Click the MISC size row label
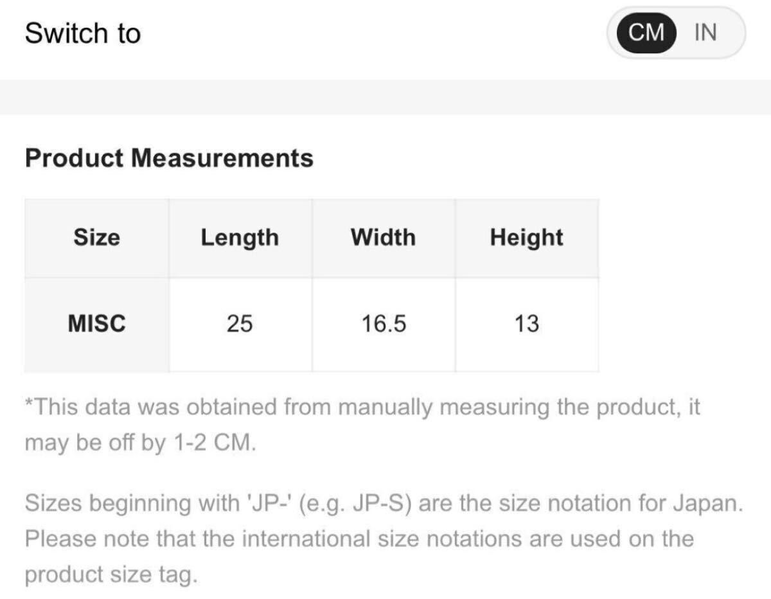This screenshot has width=771, height=599. click(x=96, y=324)
